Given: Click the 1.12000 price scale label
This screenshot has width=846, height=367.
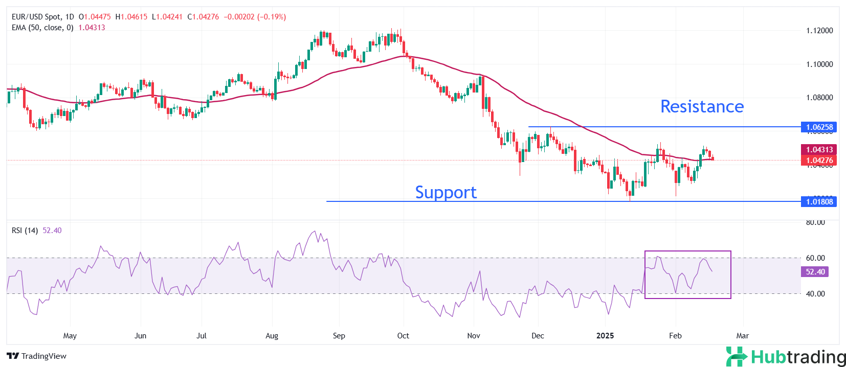Looking at the screenshot, I should [819, 31].
